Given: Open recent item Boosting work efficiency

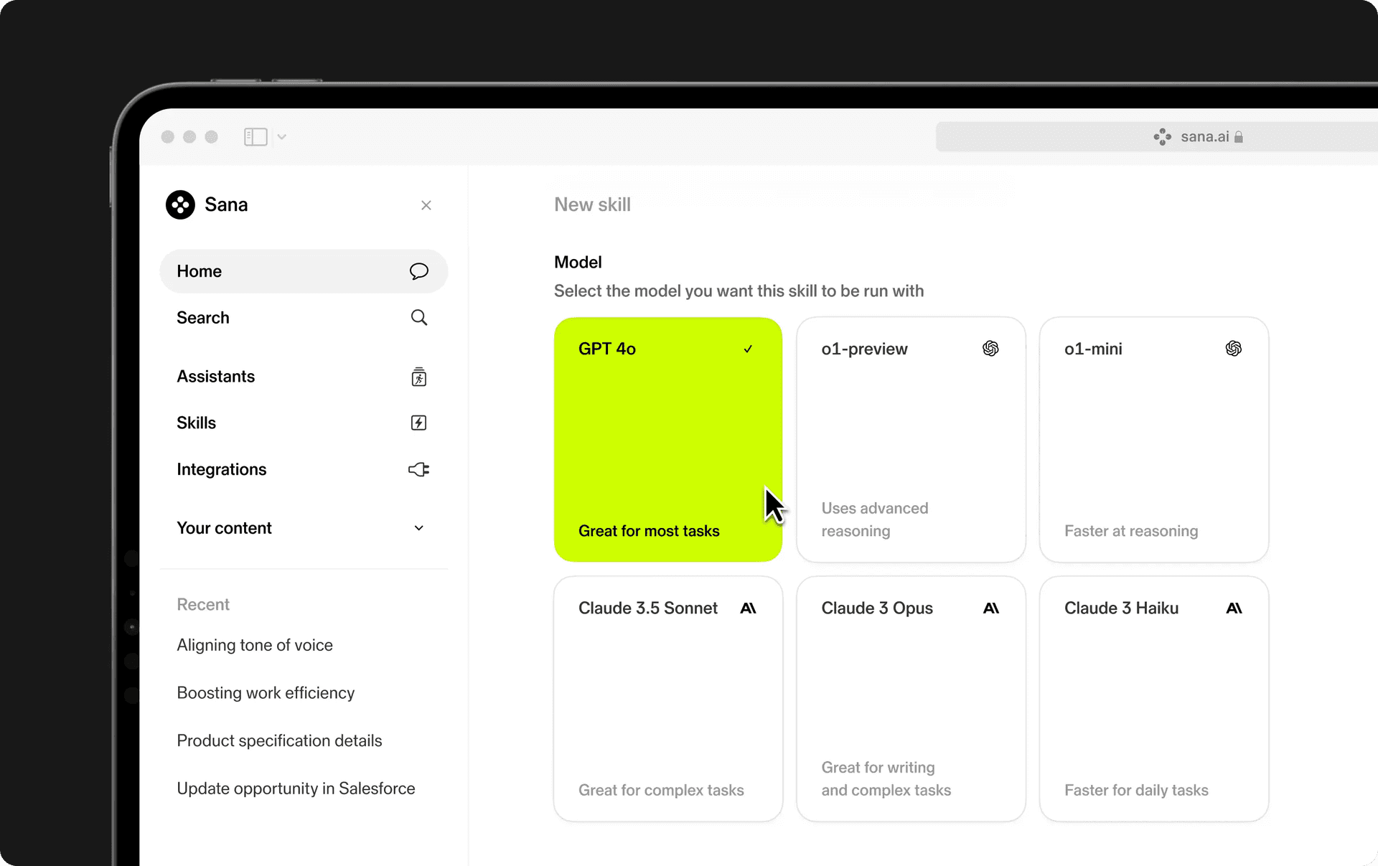Looking at the screenshot, I should tap(266, 693).
